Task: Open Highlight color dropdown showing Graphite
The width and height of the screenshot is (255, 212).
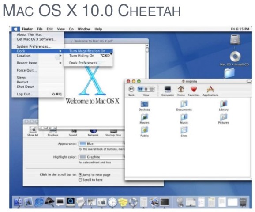Action: pos(102,157)
